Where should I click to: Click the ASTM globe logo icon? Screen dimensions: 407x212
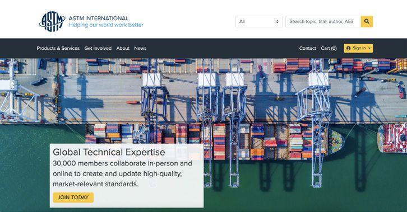point(52,21)
